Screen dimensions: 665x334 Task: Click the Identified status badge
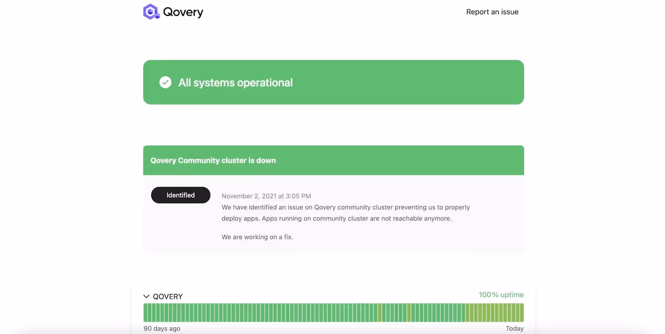tap(180, 195)
